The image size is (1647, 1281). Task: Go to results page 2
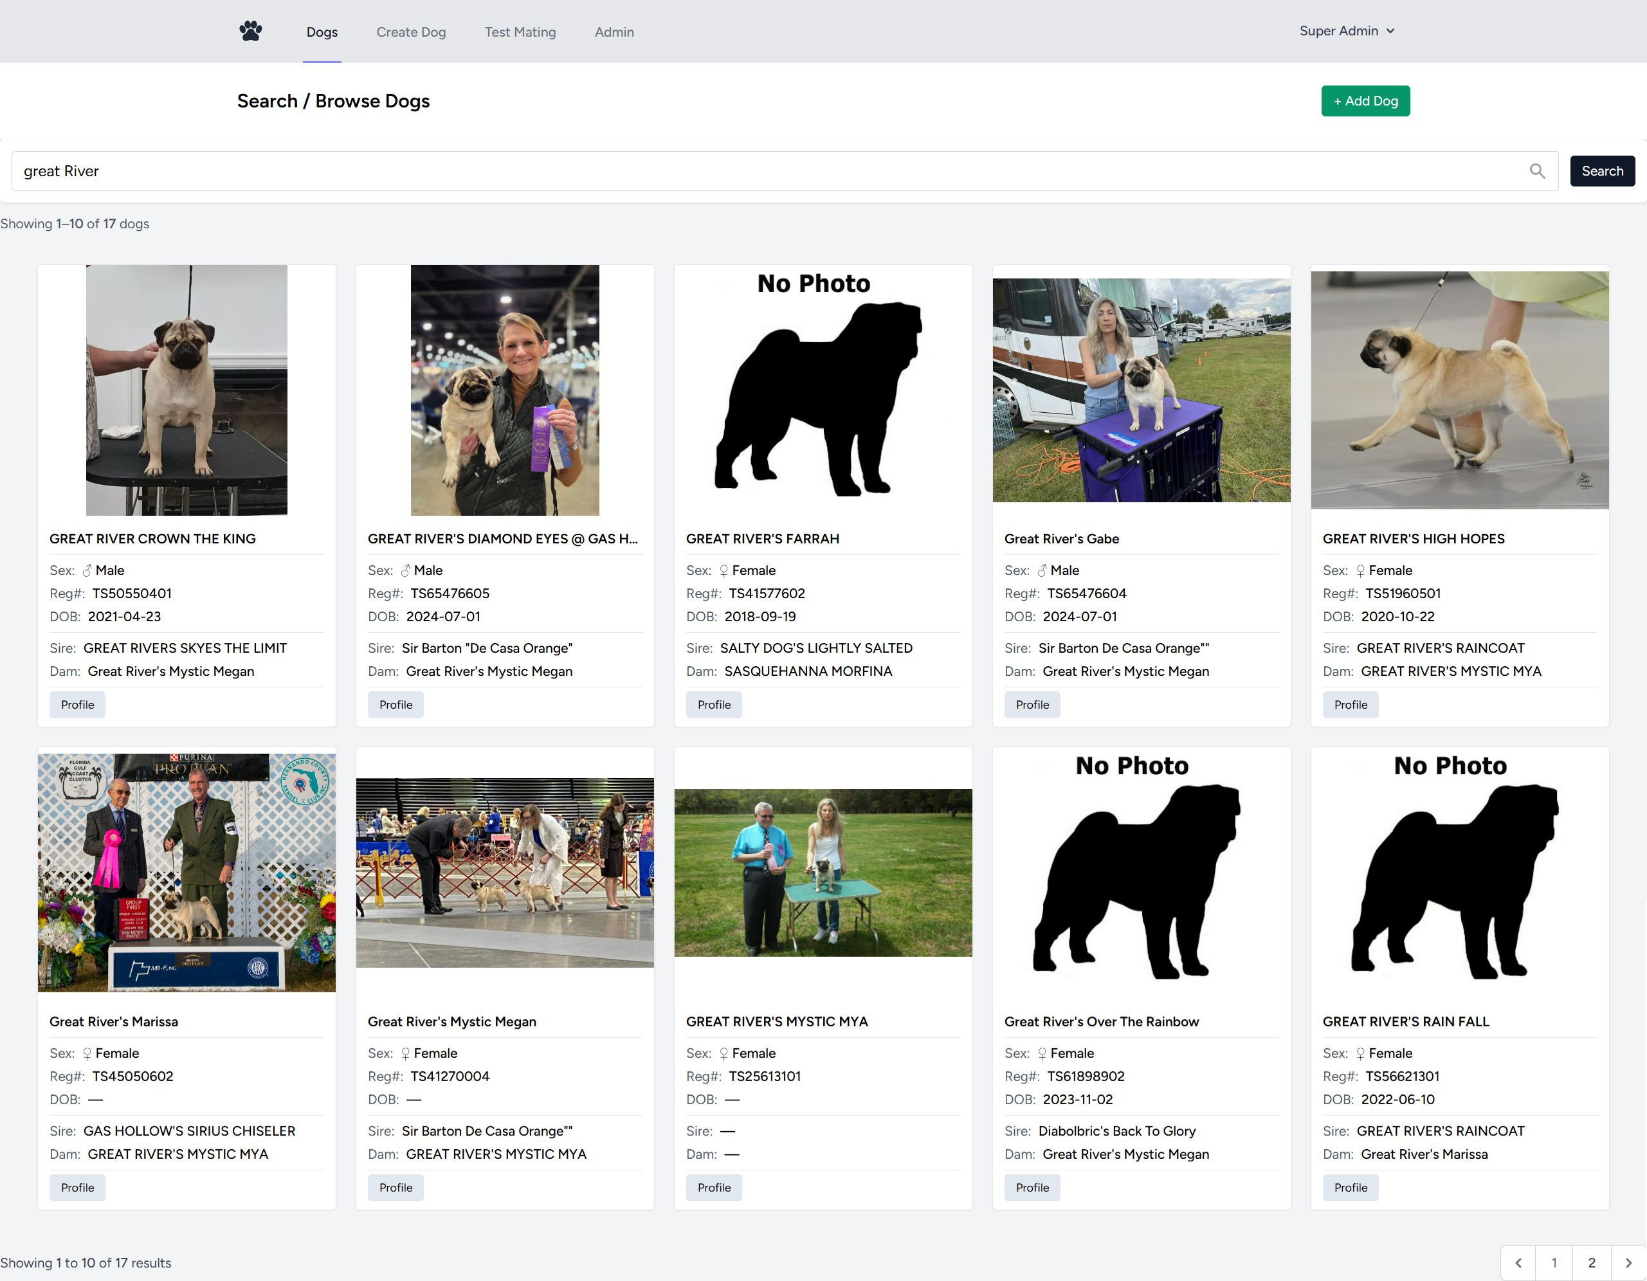tap(1592, 1262)
